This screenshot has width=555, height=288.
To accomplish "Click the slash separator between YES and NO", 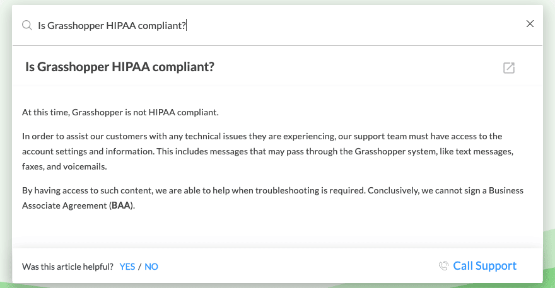I will click(140, 267).
